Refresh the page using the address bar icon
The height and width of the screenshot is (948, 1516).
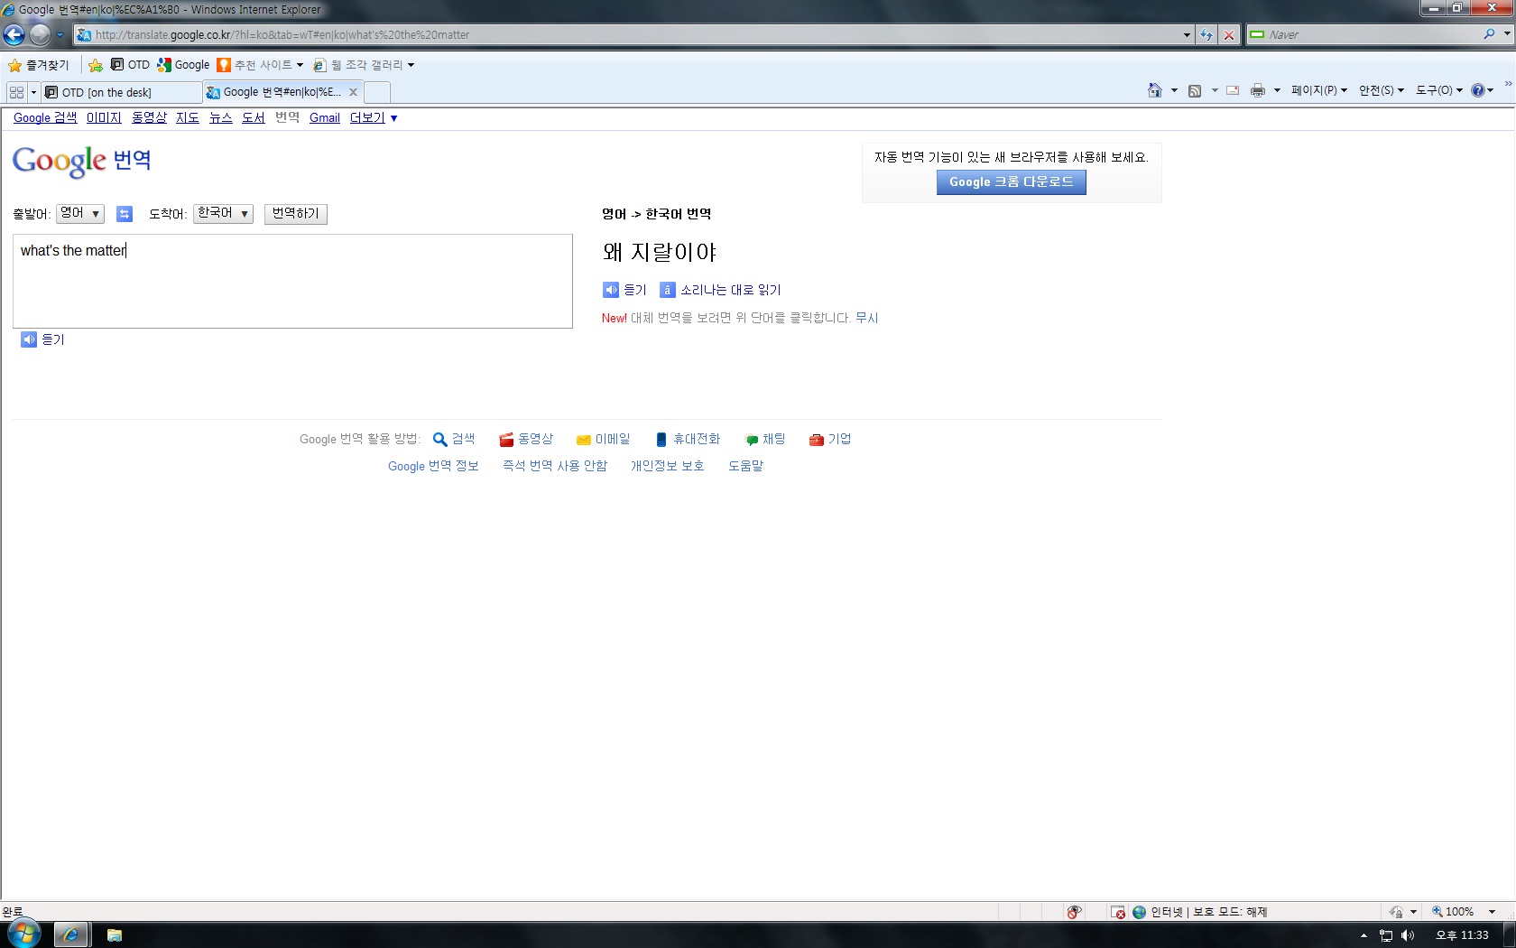(1206, 34)
